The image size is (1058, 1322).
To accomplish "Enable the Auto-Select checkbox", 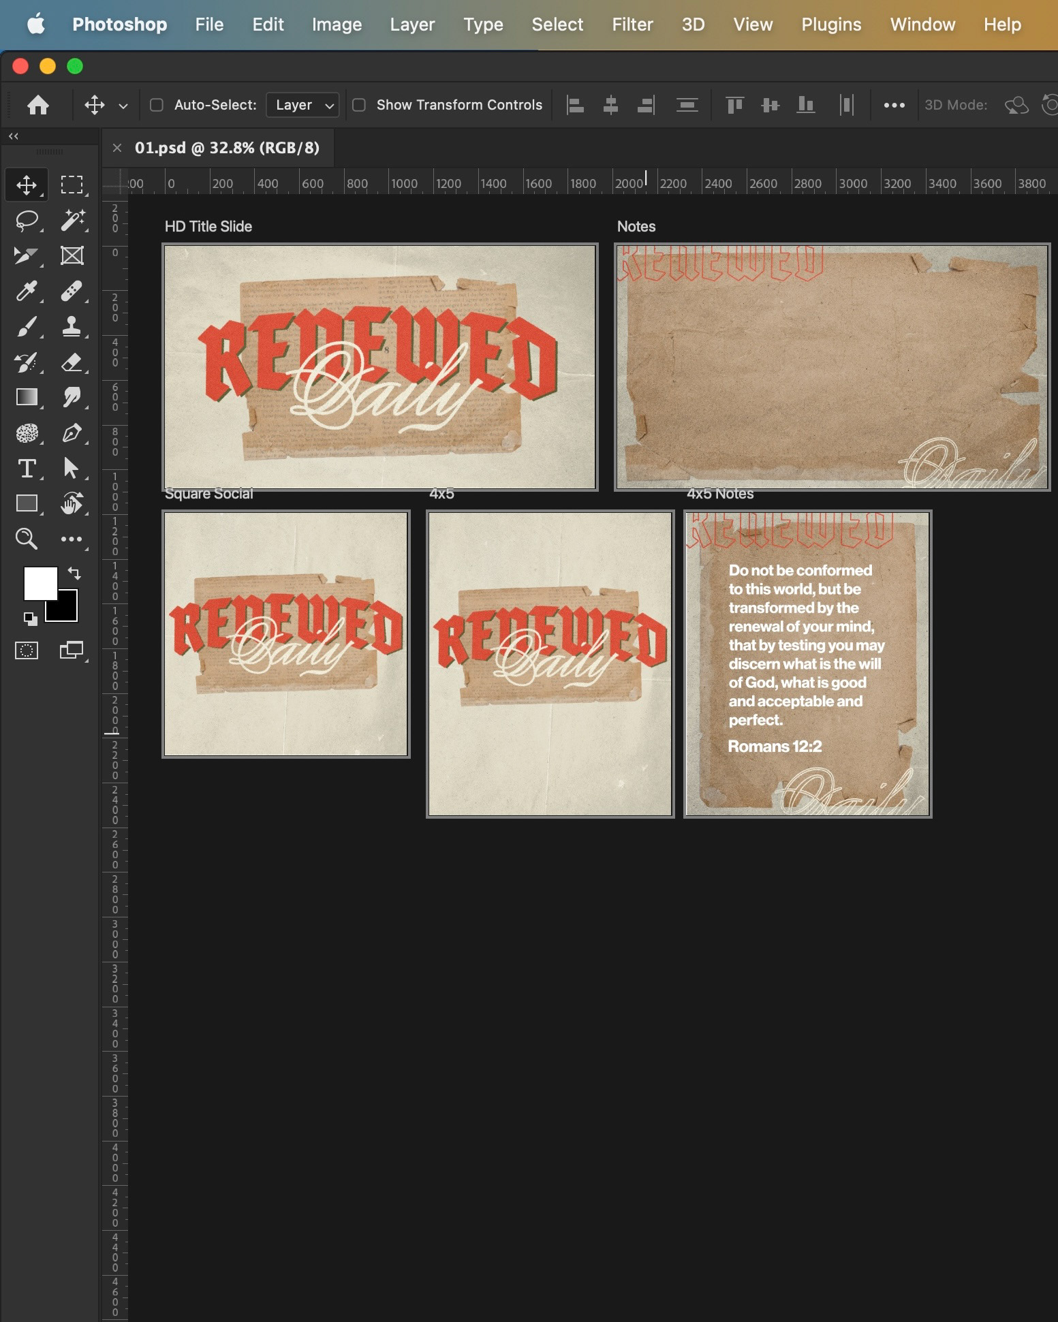I will click(157, 105).
